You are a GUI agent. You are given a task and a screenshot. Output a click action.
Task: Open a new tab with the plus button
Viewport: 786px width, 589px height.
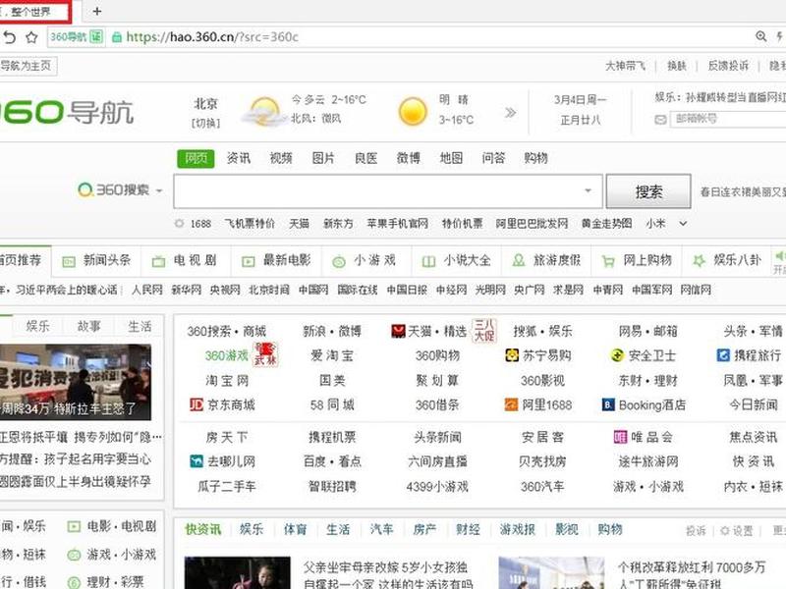(x=96, y=11)
